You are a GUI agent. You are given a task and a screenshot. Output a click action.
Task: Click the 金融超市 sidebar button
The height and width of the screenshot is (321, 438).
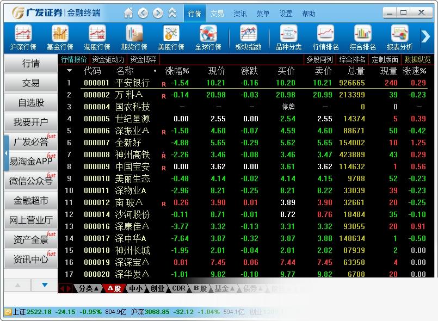pyautogui.click(x=31, y=200)
